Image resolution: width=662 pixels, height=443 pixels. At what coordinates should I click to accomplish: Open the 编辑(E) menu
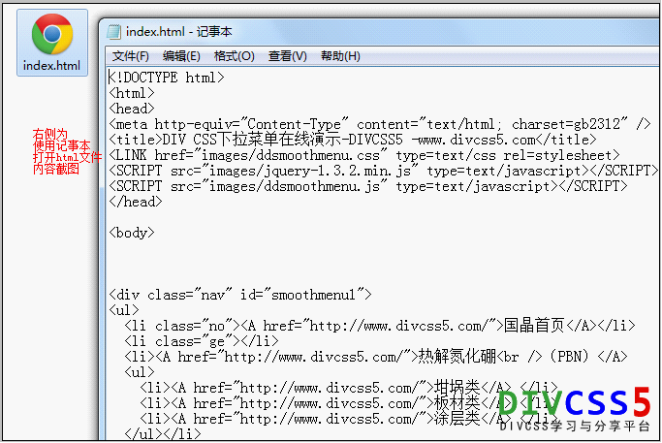coord(181,56)
